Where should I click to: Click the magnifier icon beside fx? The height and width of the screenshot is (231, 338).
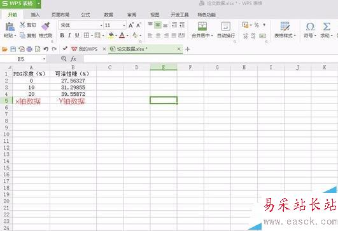pos(64,58)
